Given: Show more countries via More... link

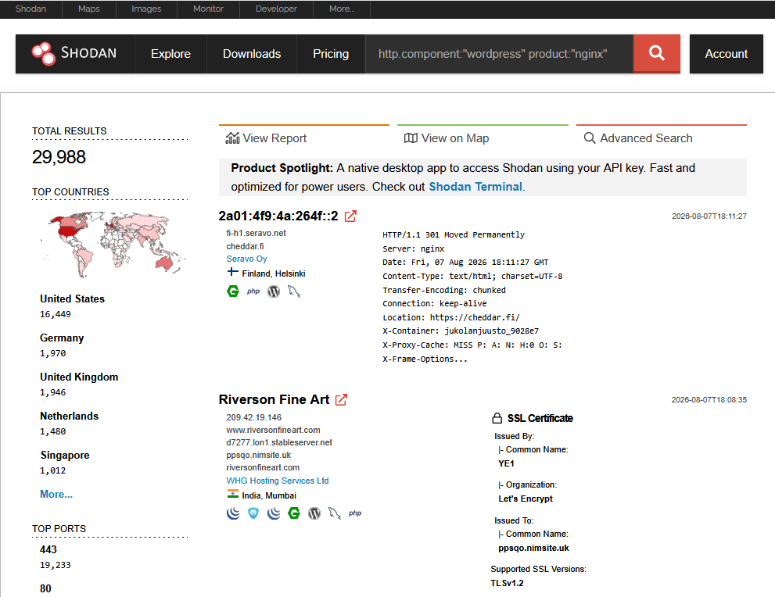Looking at the screenshot, I should [x=56, y=494].
